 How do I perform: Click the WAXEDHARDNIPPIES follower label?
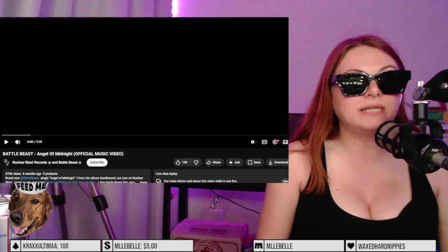point(381,246)
